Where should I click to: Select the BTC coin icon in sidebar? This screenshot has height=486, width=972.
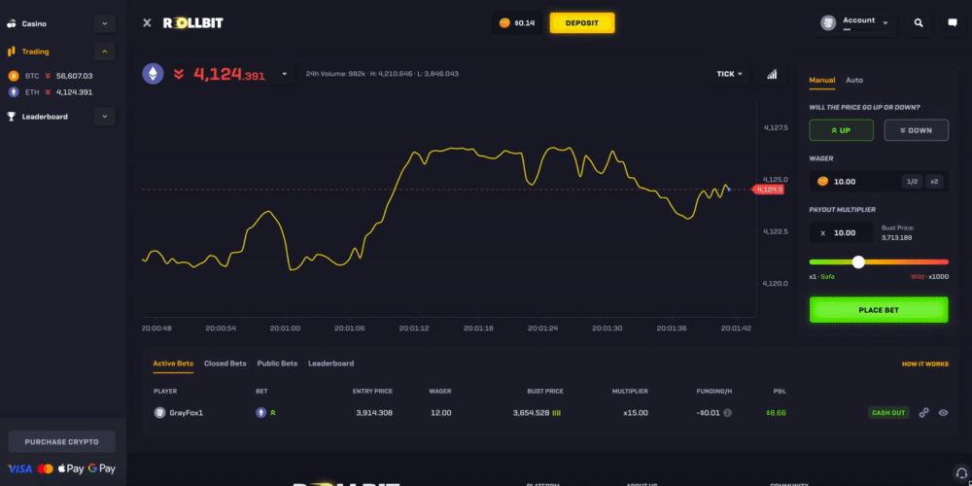coord(14,76)
